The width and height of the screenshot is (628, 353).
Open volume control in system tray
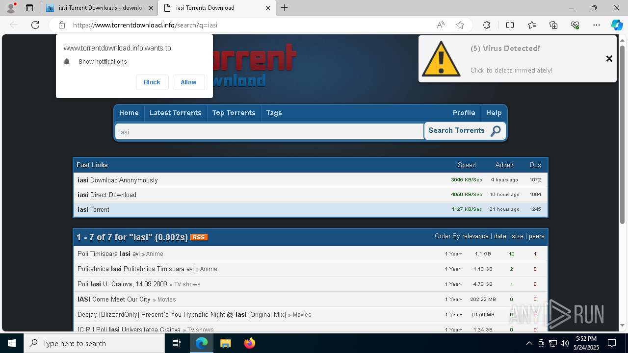565,343
